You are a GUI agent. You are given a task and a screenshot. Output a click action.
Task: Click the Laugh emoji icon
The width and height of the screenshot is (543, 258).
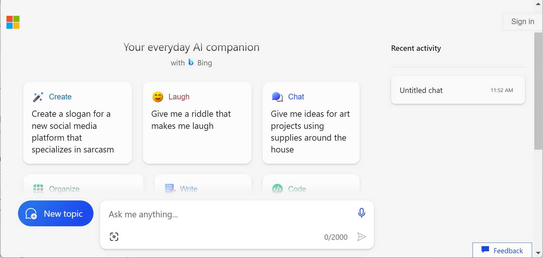158,97
